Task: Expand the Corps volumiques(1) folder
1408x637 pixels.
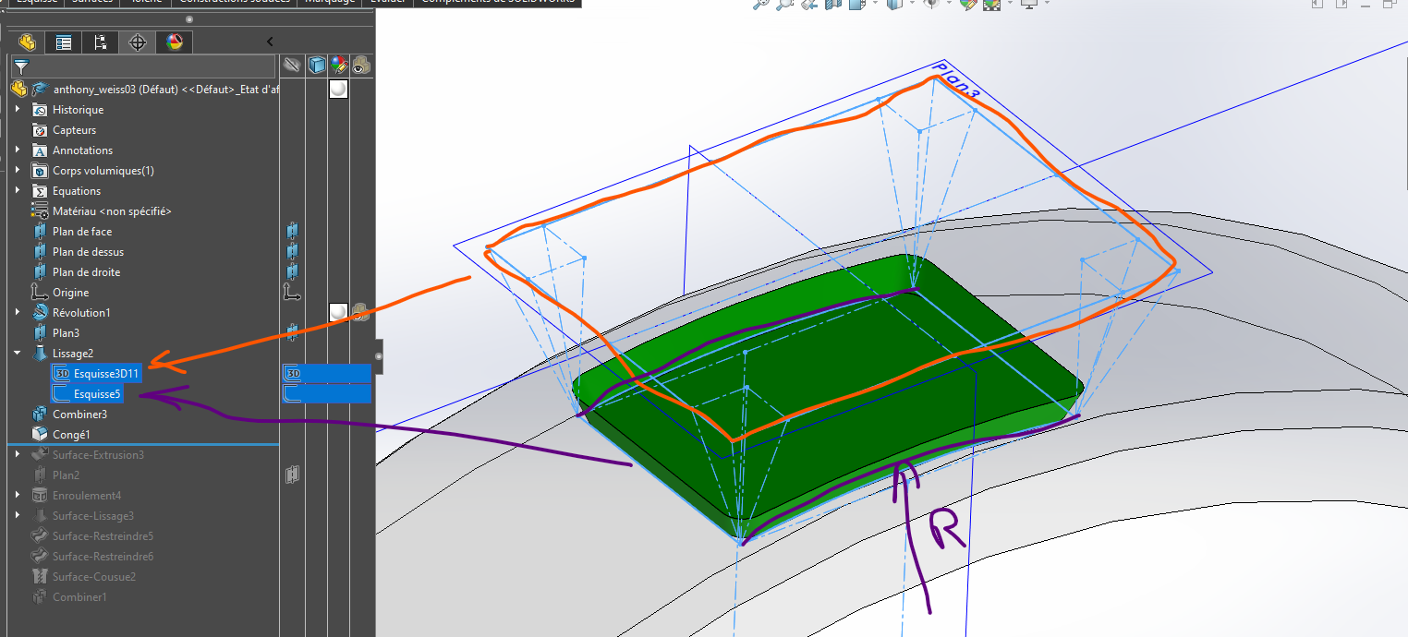Action: click(18, 171)
